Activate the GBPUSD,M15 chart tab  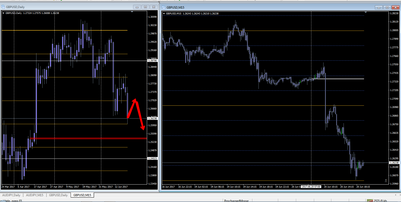tap(82, 195)
